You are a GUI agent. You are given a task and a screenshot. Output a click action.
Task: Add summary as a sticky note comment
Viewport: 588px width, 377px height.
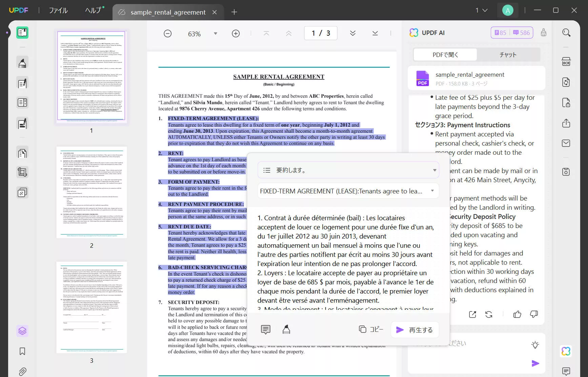266,329
